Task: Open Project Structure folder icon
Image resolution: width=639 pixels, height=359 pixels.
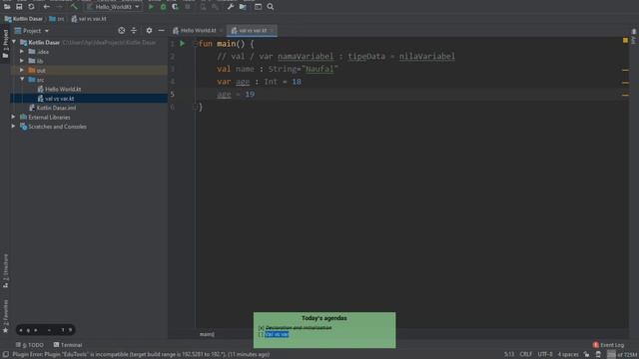Action: point(243,7)
